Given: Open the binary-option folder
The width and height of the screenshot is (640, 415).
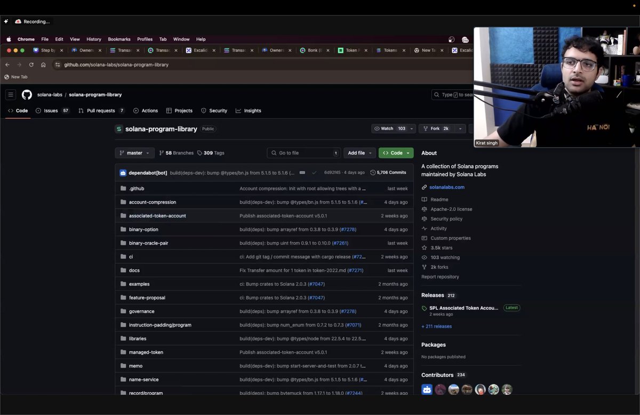Looking at the screenshot, I should coord(143,230).
